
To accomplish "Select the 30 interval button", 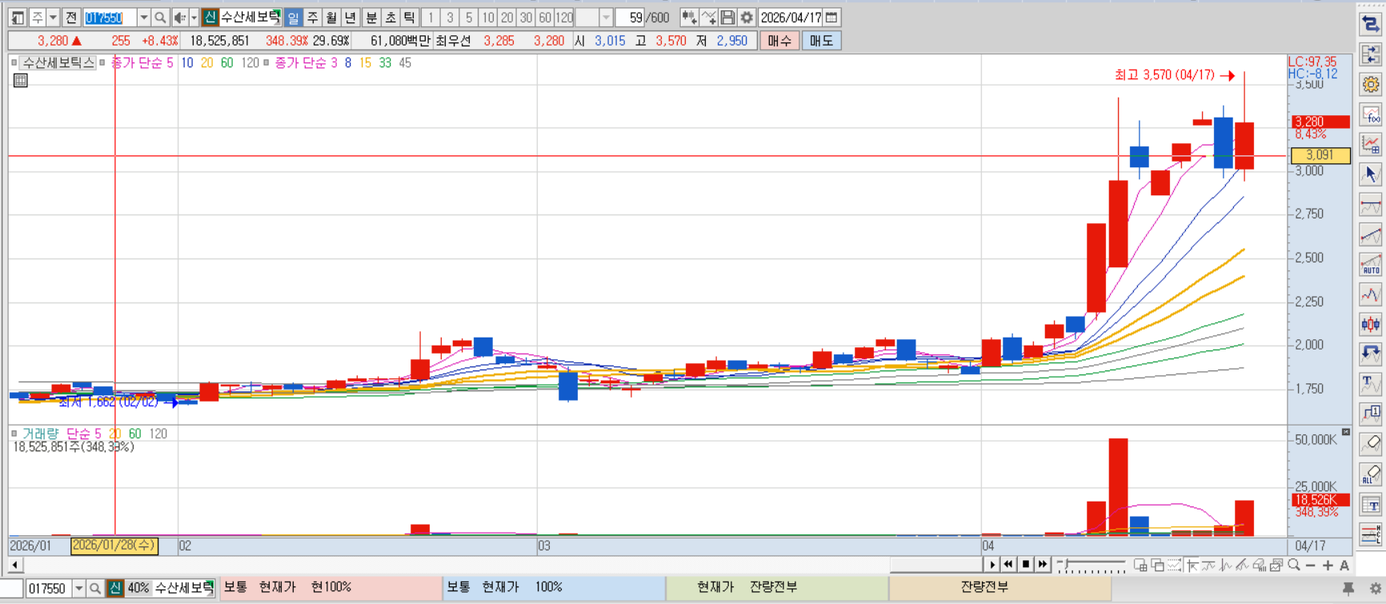I will pyautogui.click(x=526, y=18).
